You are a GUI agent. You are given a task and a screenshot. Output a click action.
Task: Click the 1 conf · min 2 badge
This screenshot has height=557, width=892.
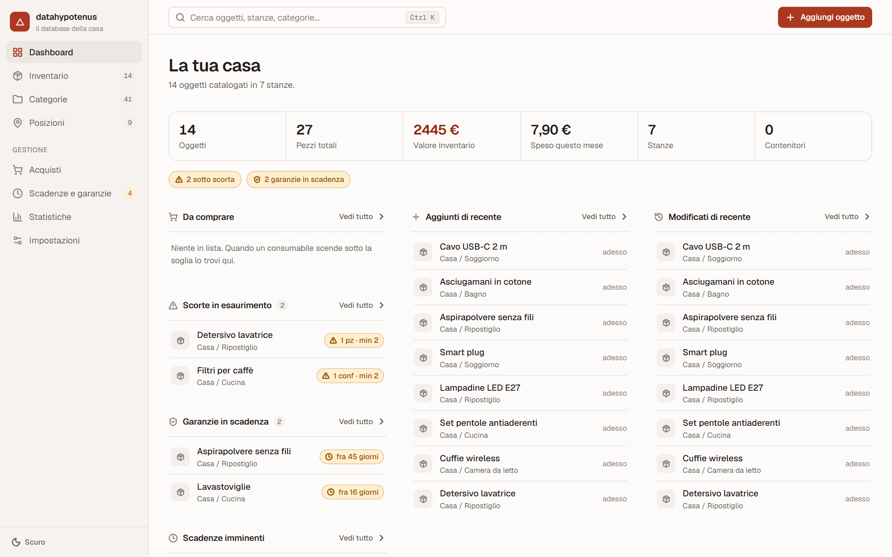click(x=350, y=376)
